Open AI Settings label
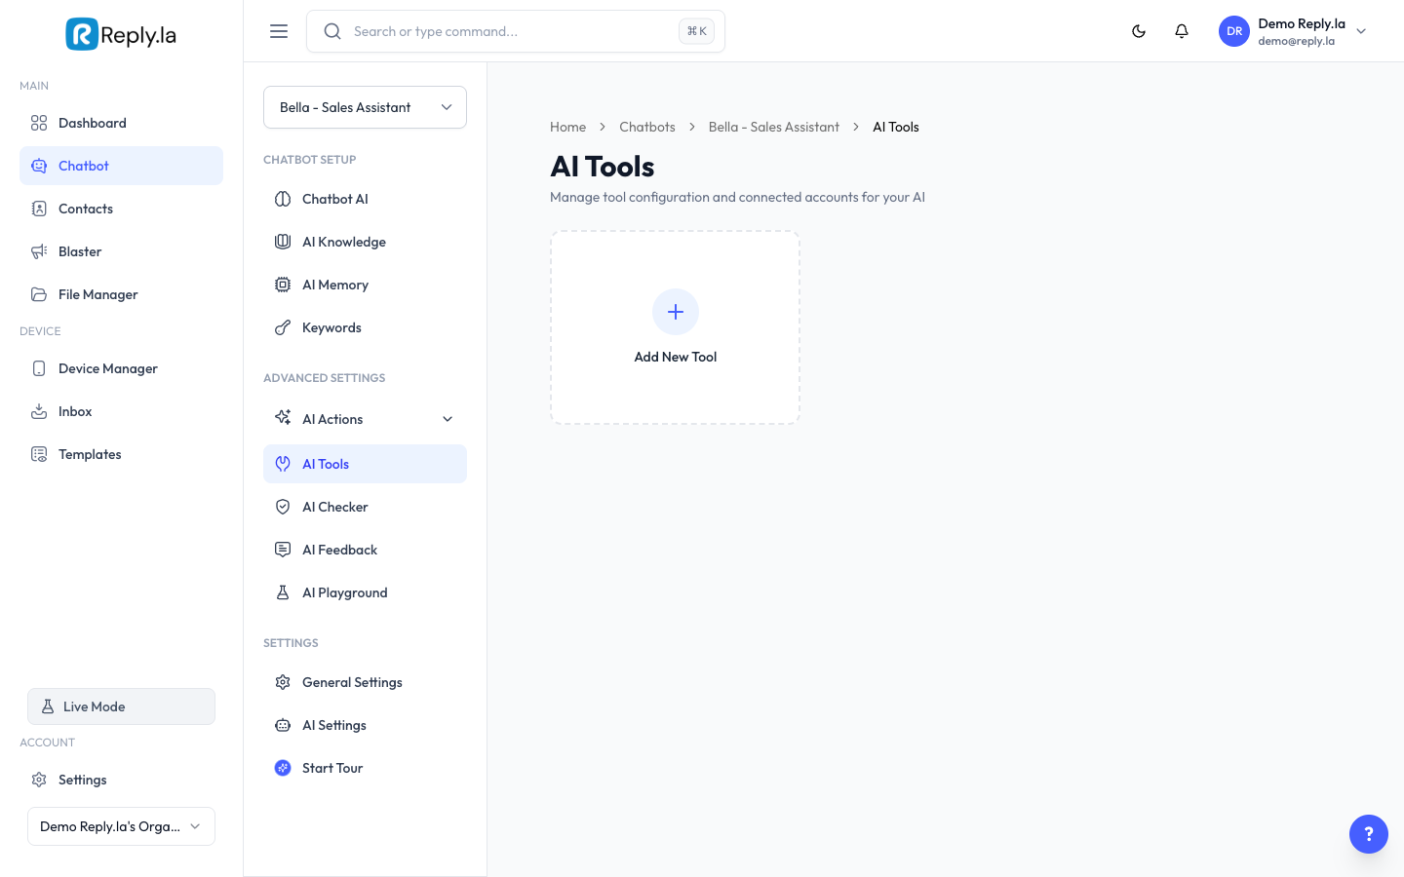This screenshot has height=877, width=1404. pos(334,725)
